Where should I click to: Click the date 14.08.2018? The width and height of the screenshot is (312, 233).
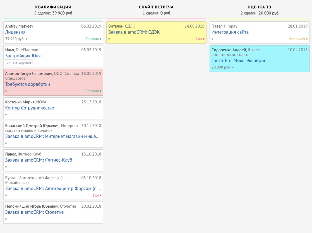pos(195,26)
